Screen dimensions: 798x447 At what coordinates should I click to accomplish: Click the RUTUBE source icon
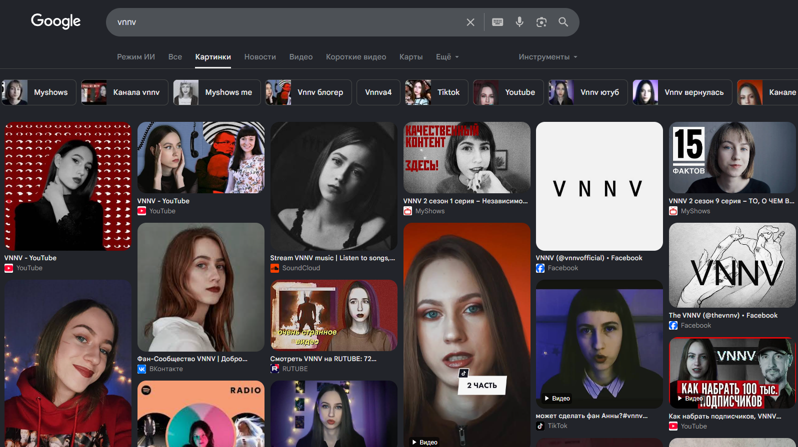[274, 369]
